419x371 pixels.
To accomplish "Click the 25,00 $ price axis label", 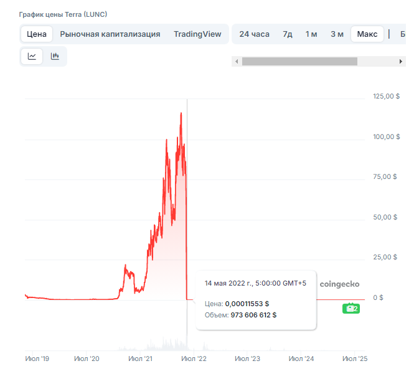I will coord(385,258).
